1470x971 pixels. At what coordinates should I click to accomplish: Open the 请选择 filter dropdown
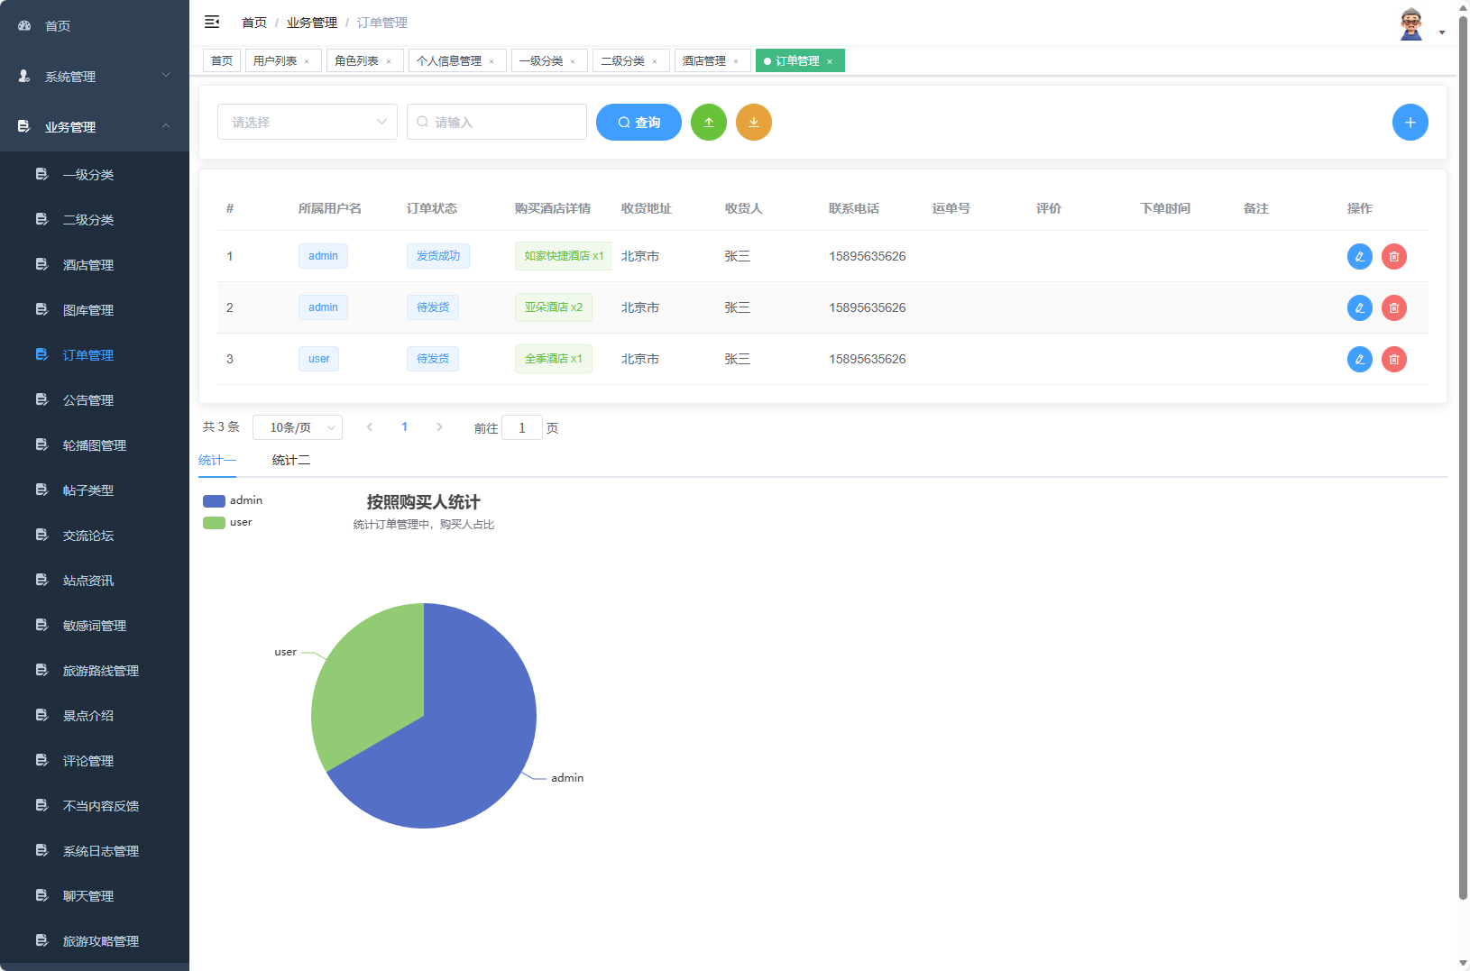click(x=307, y=122)
